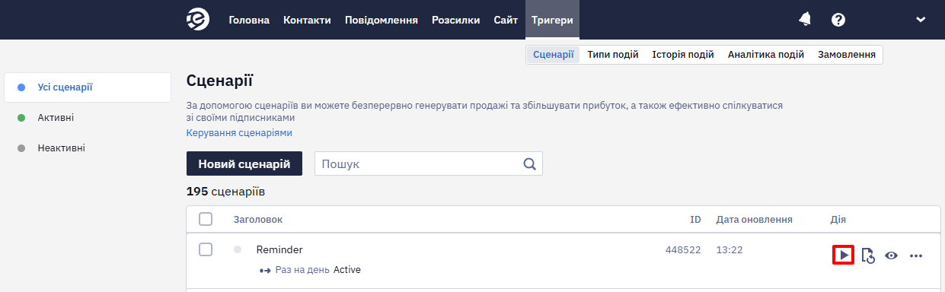Focus the Пошук search field

(418, 163)
